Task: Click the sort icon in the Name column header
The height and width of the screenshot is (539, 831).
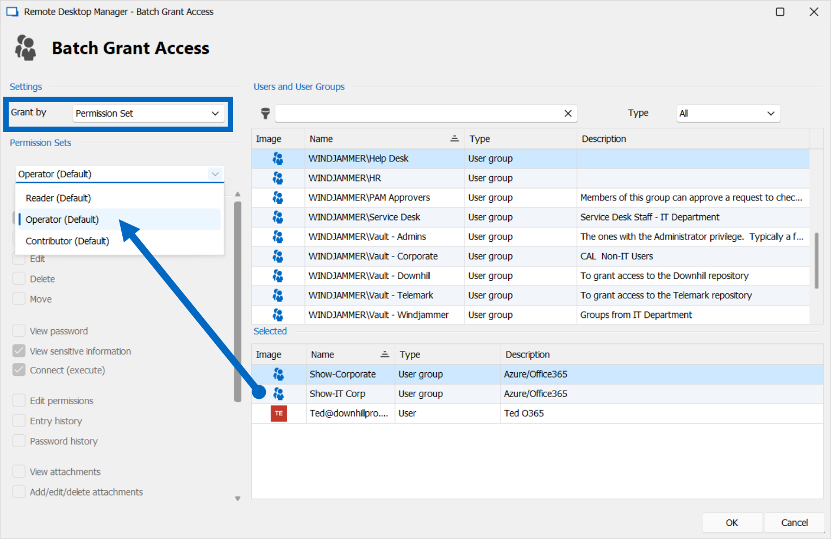Action: point(454,139)
